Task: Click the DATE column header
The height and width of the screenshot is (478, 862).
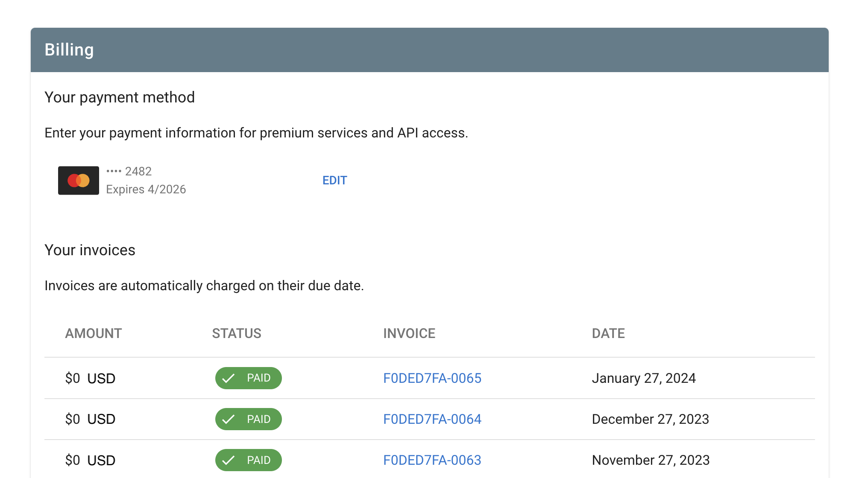Action: click(x=608, y=333)
